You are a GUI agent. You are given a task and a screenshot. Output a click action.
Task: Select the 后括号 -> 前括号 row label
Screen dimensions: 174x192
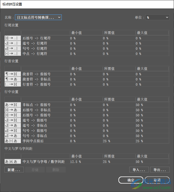[37, 115]
